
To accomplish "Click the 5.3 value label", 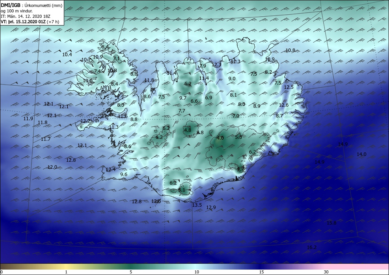I will (238, 137).
